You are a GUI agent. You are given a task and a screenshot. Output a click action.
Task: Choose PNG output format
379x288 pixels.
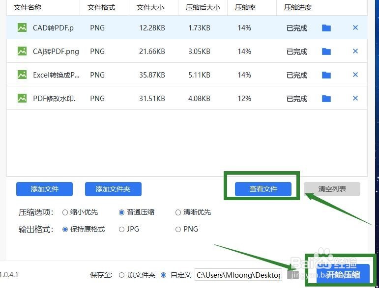point(178,230)
